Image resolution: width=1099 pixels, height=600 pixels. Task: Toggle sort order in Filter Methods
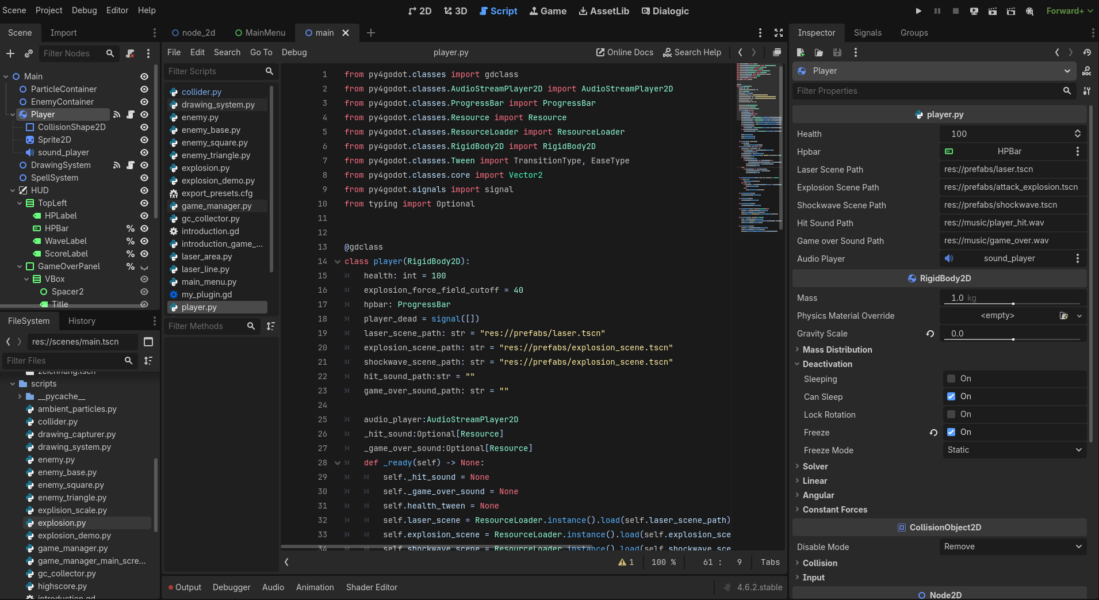(x=271, y=326)
